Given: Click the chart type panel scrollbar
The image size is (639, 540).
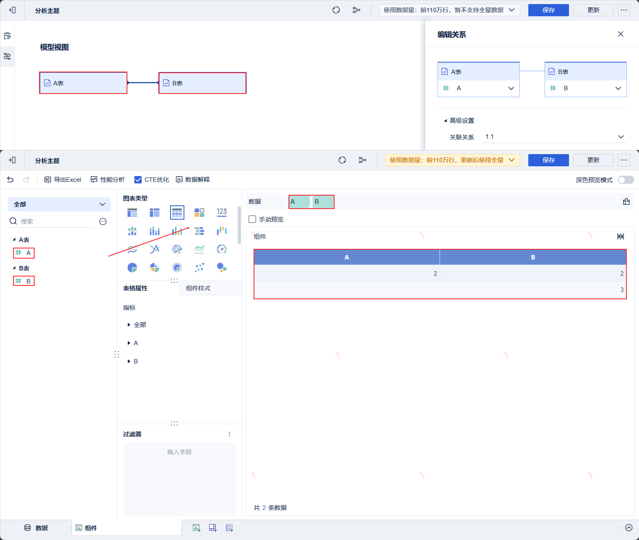Looking at the screenshot, I should click(x=239, y=225).
